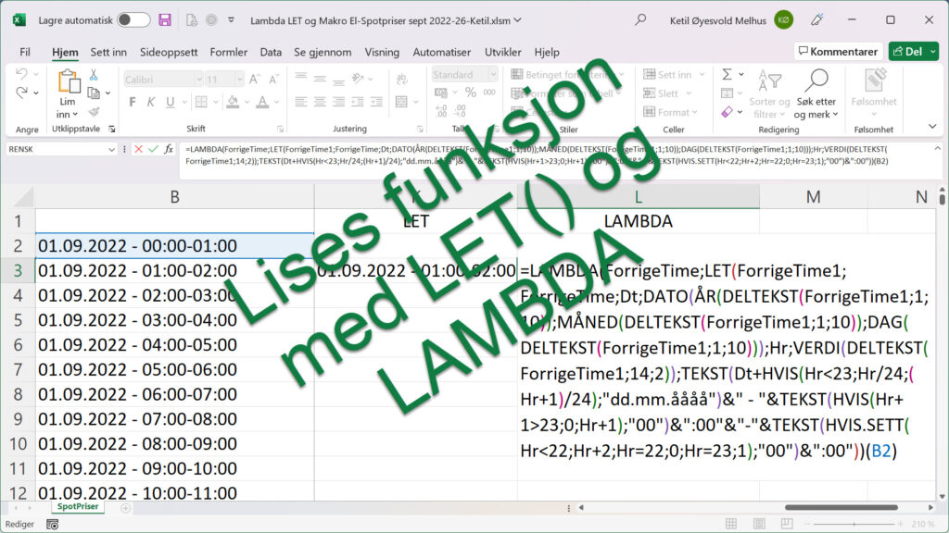Click the pen icon in title bar

click(816, 20)
